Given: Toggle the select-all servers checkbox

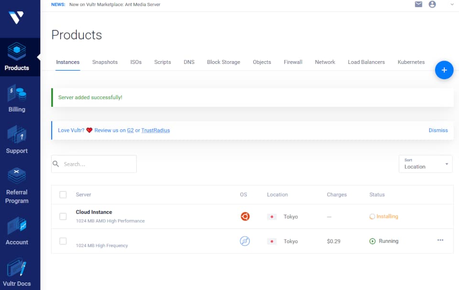Looking at the screenshot, I should click(x=63, y=195).
